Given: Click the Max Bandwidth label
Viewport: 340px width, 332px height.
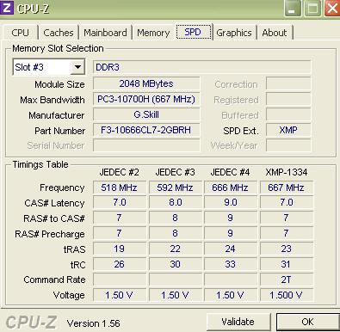Looking at the screenshot, I should pos(53,100).
